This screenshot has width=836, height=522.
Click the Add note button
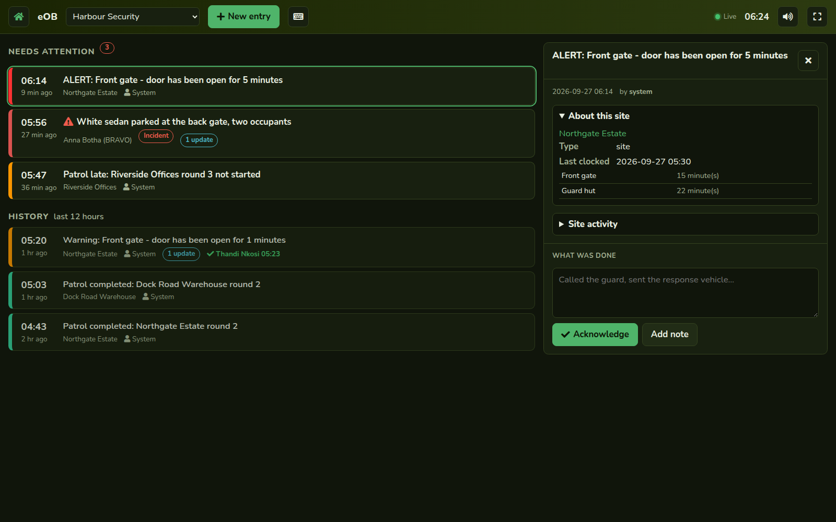[x=670, y=335]
